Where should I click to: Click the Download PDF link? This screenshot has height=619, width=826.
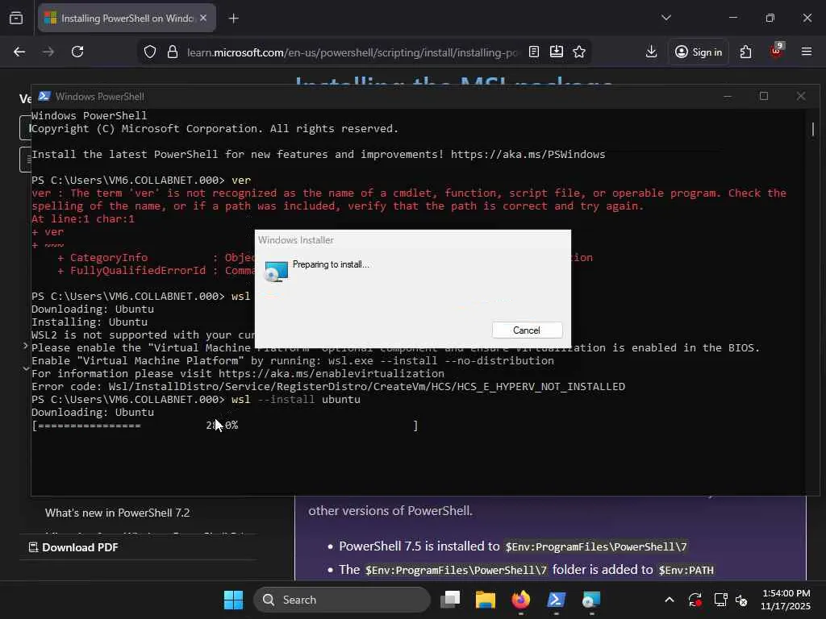click(73, 547)
